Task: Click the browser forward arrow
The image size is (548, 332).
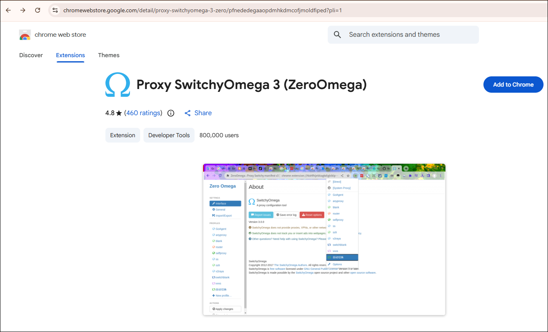Action: [23, 10]
